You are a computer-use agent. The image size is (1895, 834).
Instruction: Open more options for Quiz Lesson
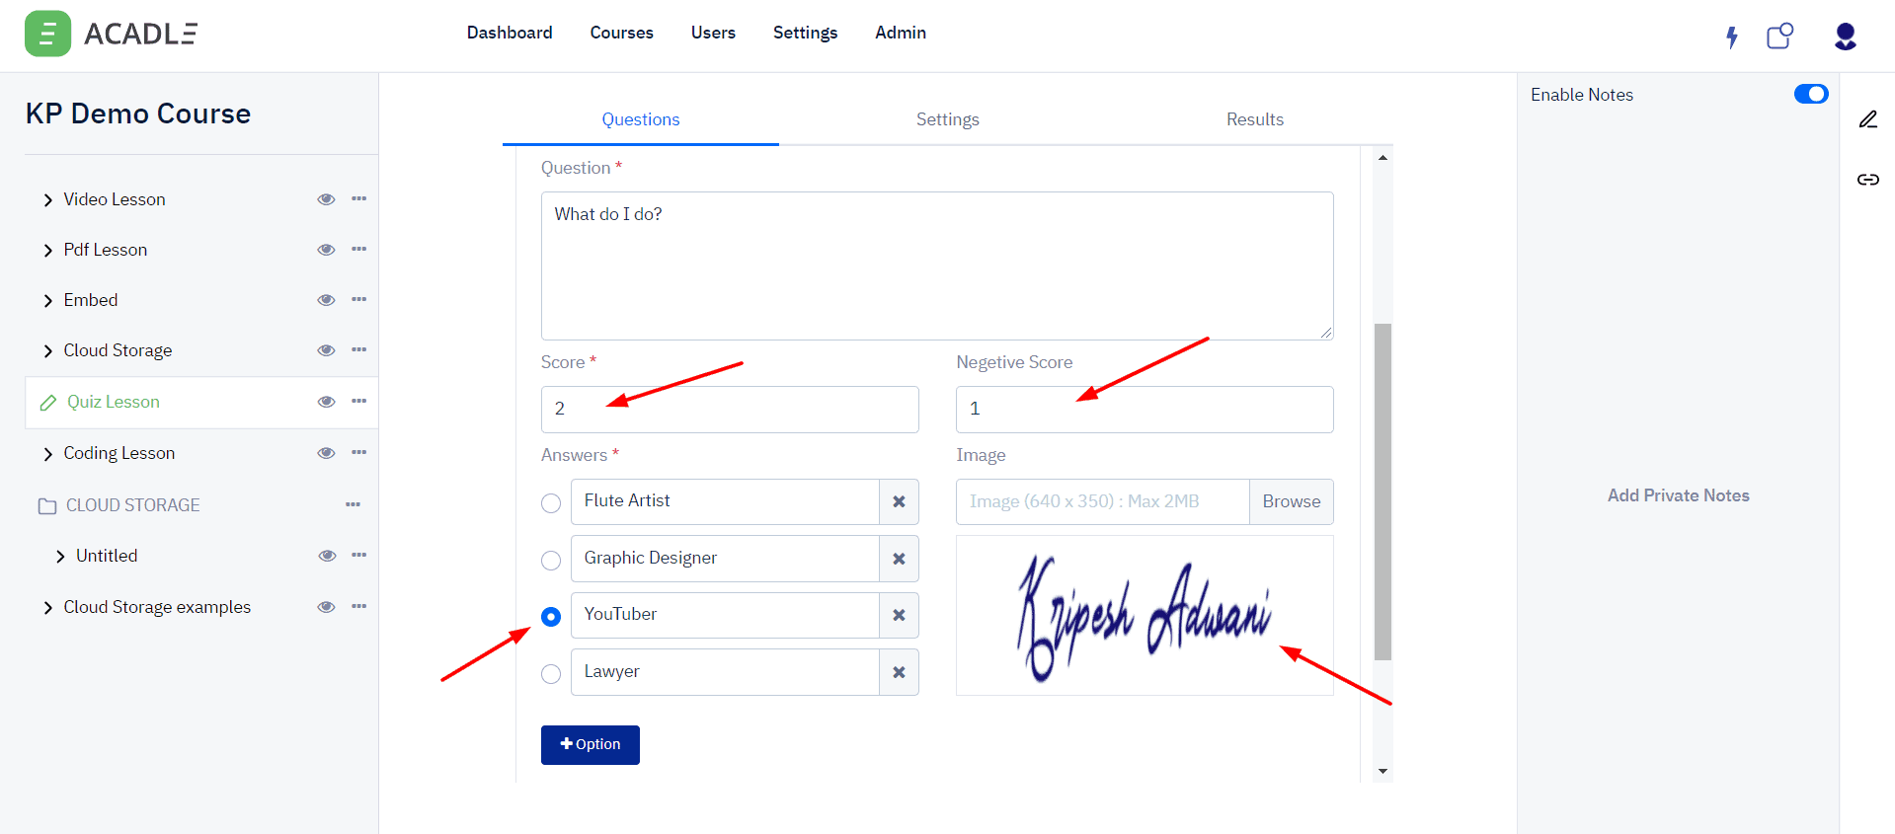[358, 401]
